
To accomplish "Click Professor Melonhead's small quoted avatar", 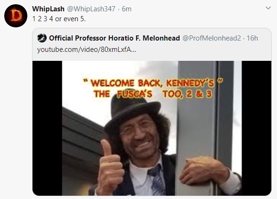I will [x=42, y=38].
